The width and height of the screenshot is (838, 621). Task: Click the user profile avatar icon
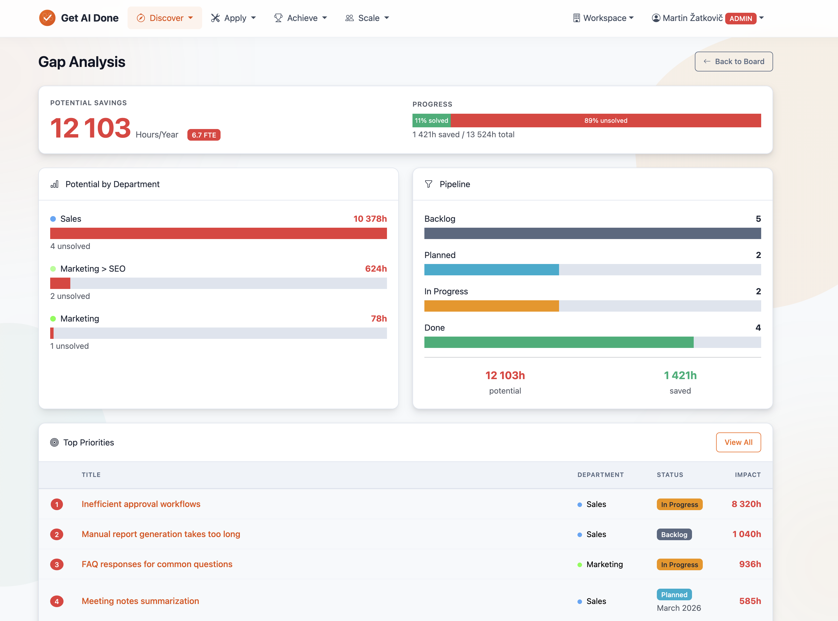(x=656, y=18)
